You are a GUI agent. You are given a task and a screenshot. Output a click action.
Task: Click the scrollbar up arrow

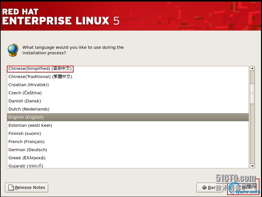click(x=252, y=68)
